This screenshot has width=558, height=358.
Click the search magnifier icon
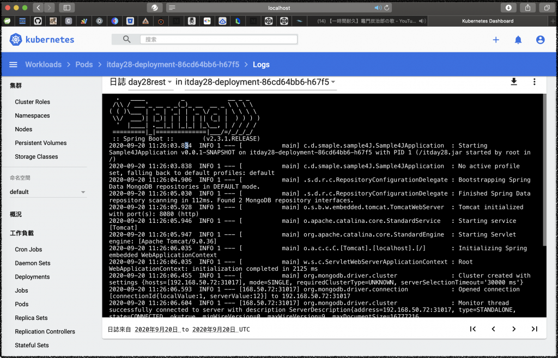tap(126, 39)
